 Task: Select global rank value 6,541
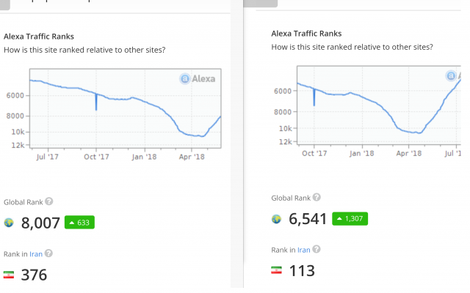pos(308,219)
